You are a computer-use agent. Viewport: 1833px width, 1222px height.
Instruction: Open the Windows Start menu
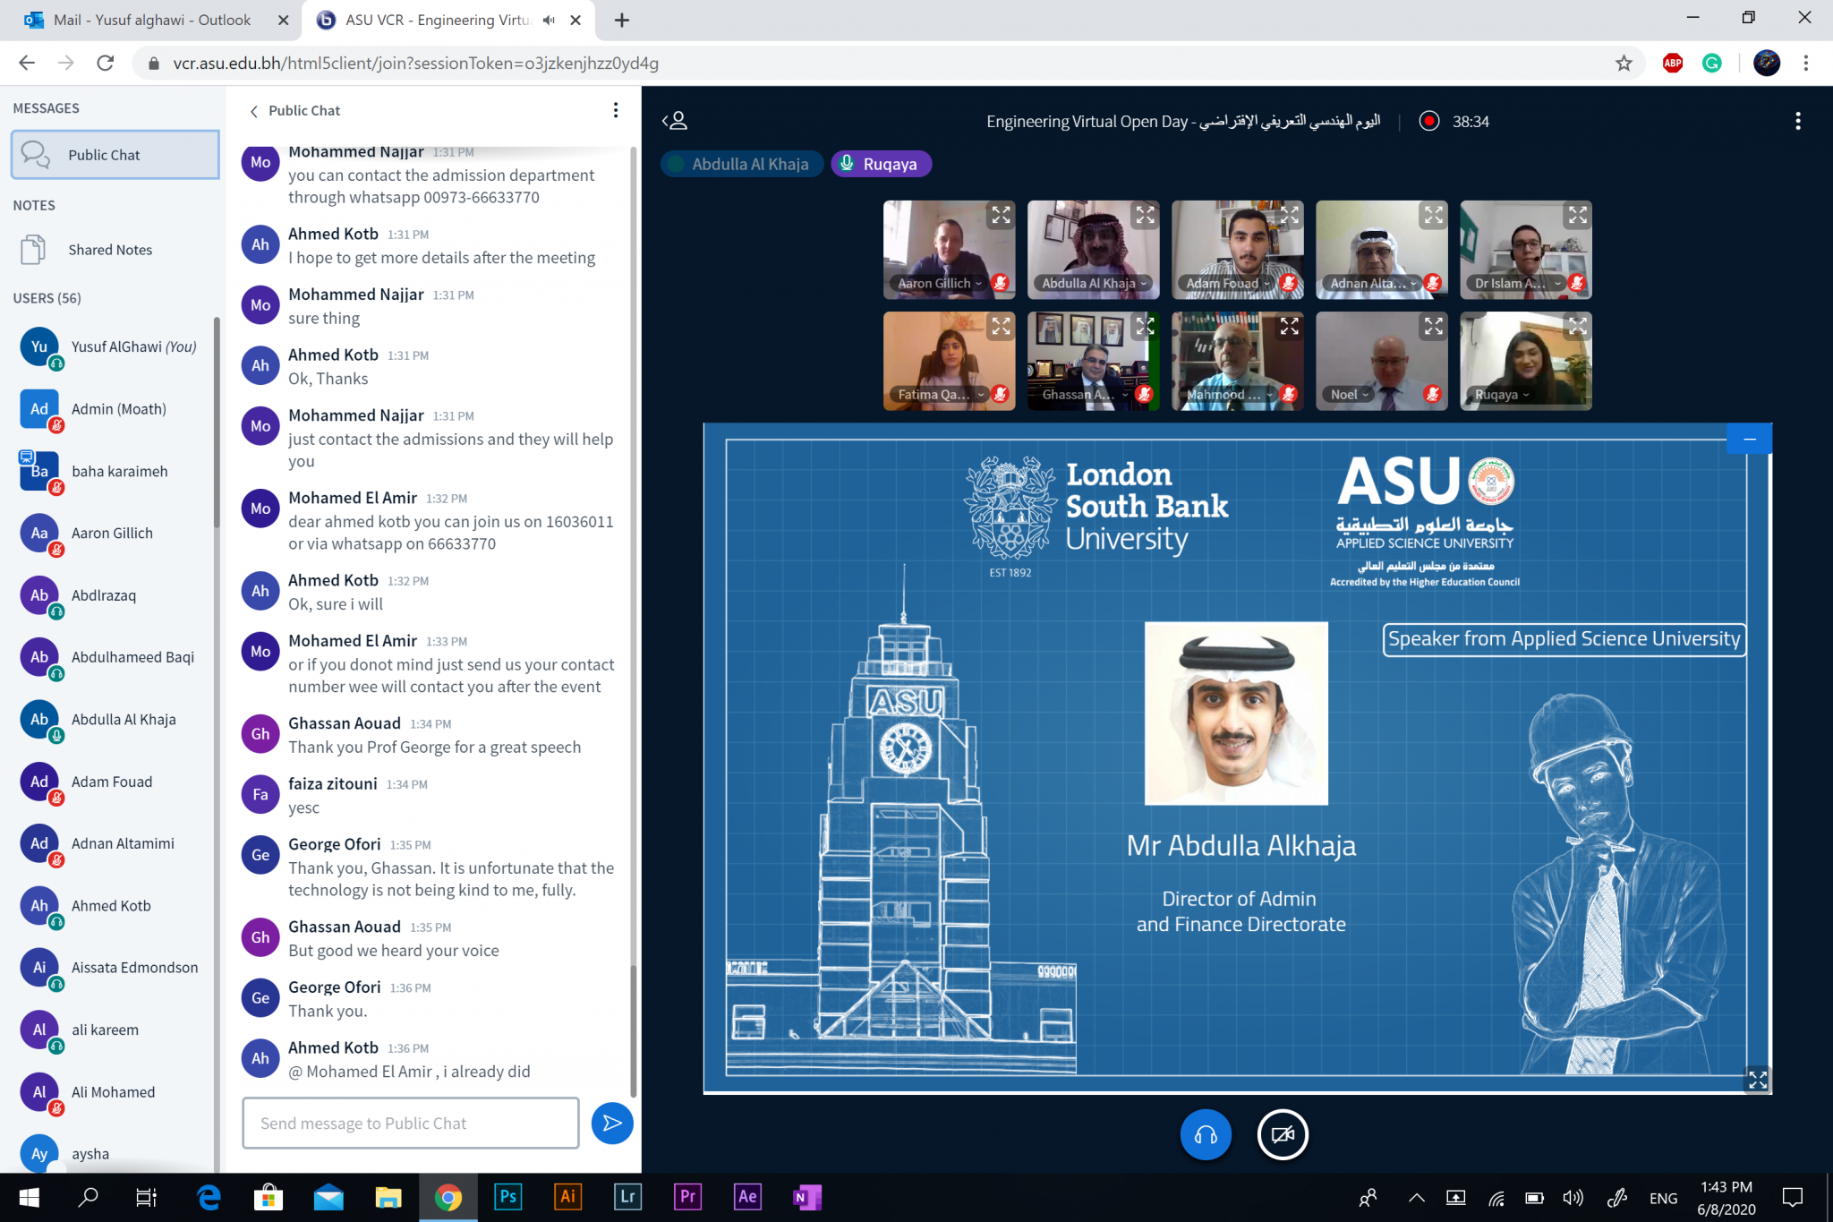point(29,1197)
